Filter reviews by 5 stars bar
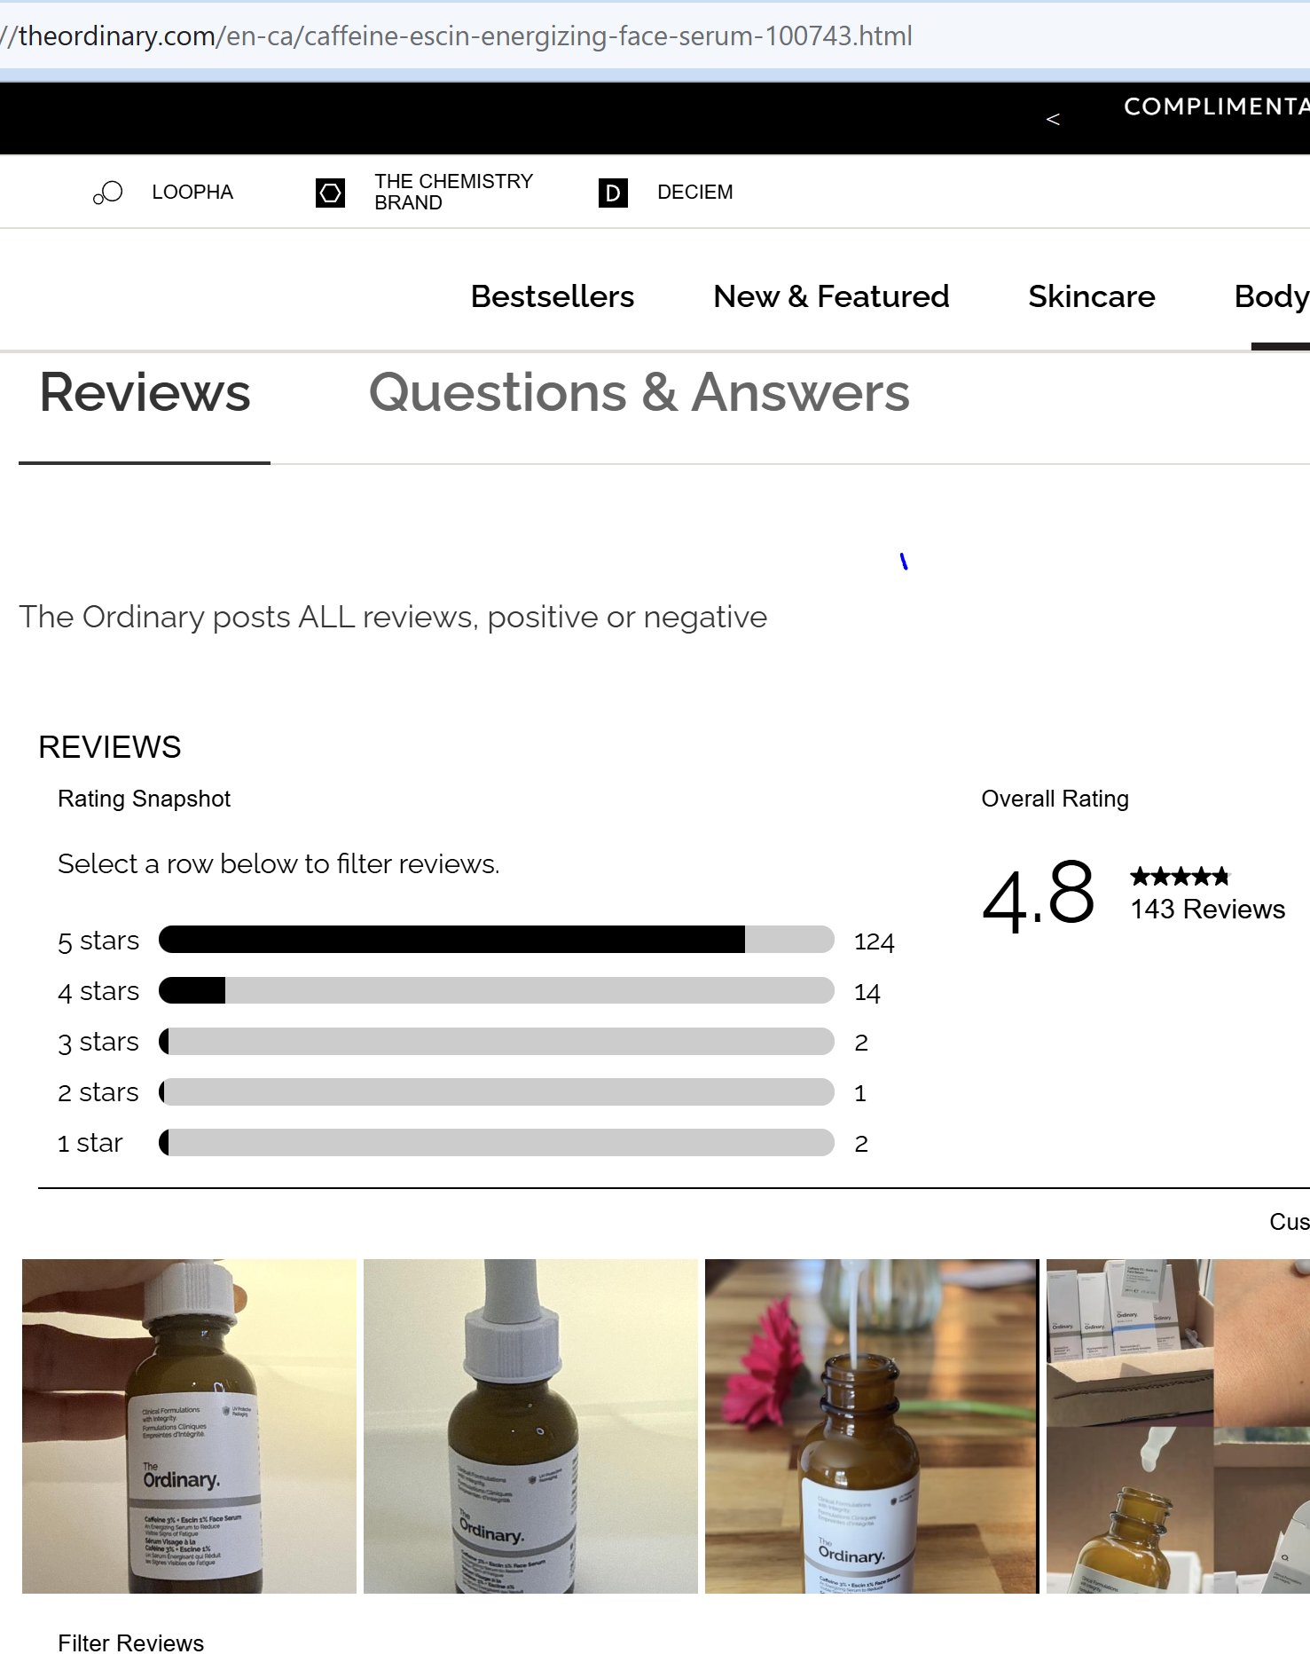 (x=497, y=940)
